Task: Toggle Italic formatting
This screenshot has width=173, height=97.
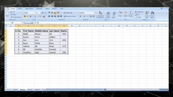Action: pos(28,16)
